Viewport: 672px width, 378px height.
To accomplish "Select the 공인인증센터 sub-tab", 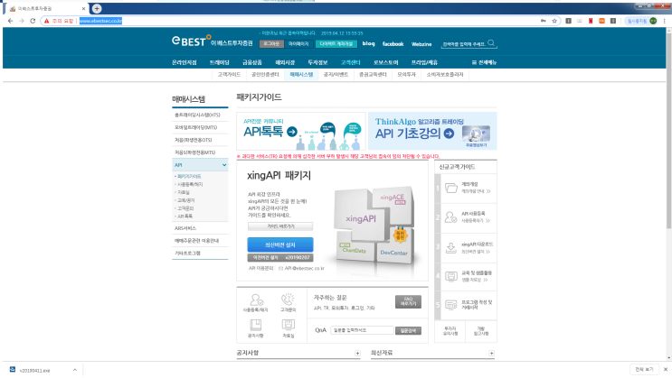I will 265,74.
